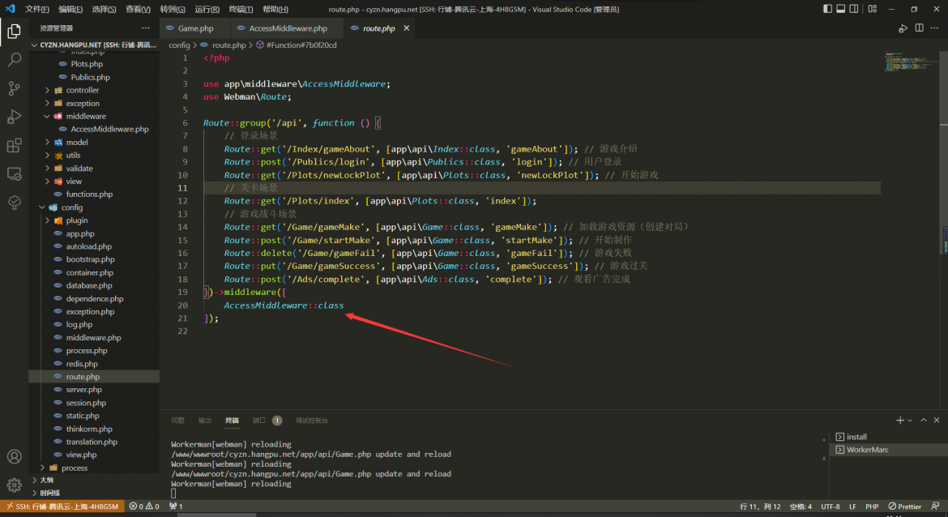Open editor more actions ellipsis

pyautogui.click(x=935, y=28)
